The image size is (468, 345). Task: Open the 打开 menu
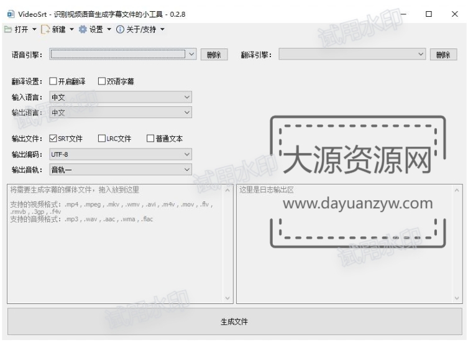pos(21,29)
